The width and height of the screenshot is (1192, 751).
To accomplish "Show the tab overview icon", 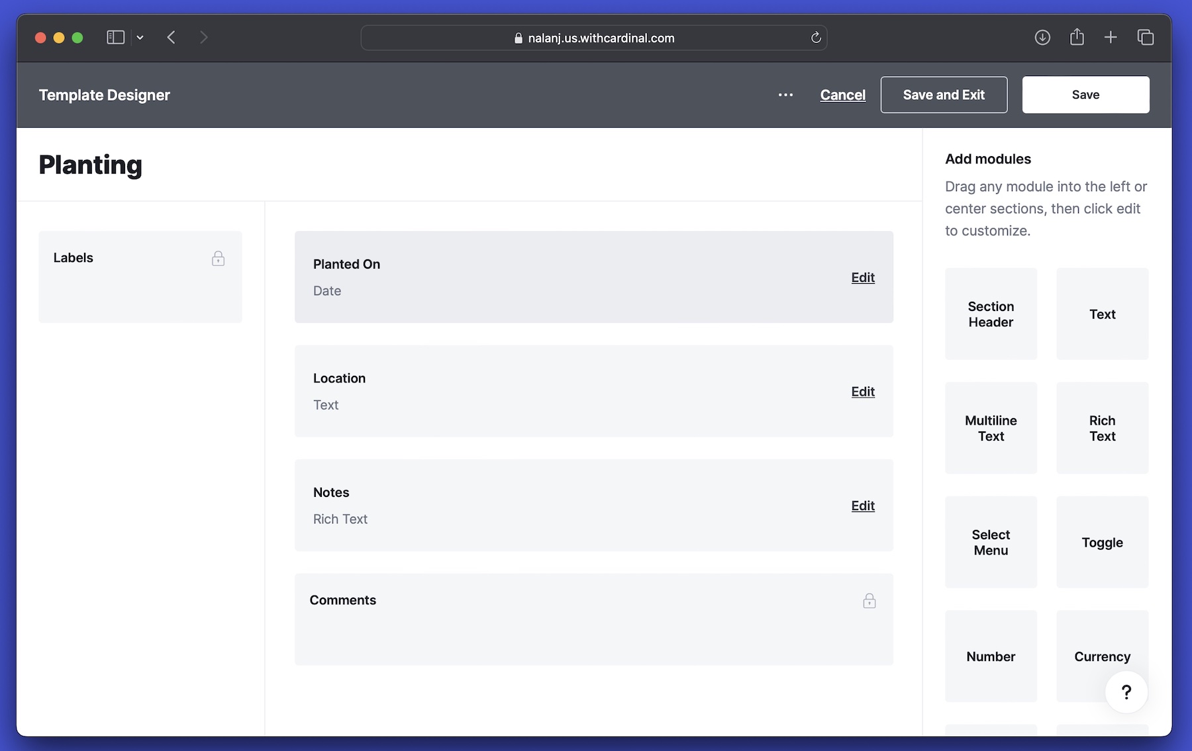I will pyautogui.click(x=1146, y=38).
